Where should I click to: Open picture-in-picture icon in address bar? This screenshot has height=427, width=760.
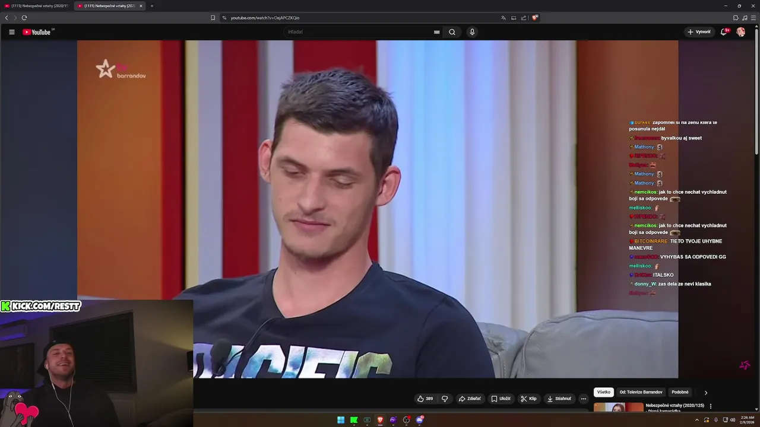(514, 18)
